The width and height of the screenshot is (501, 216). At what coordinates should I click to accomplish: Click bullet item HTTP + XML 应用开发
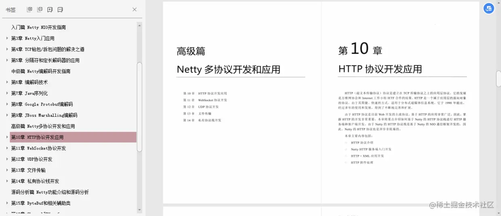point(367,156)
